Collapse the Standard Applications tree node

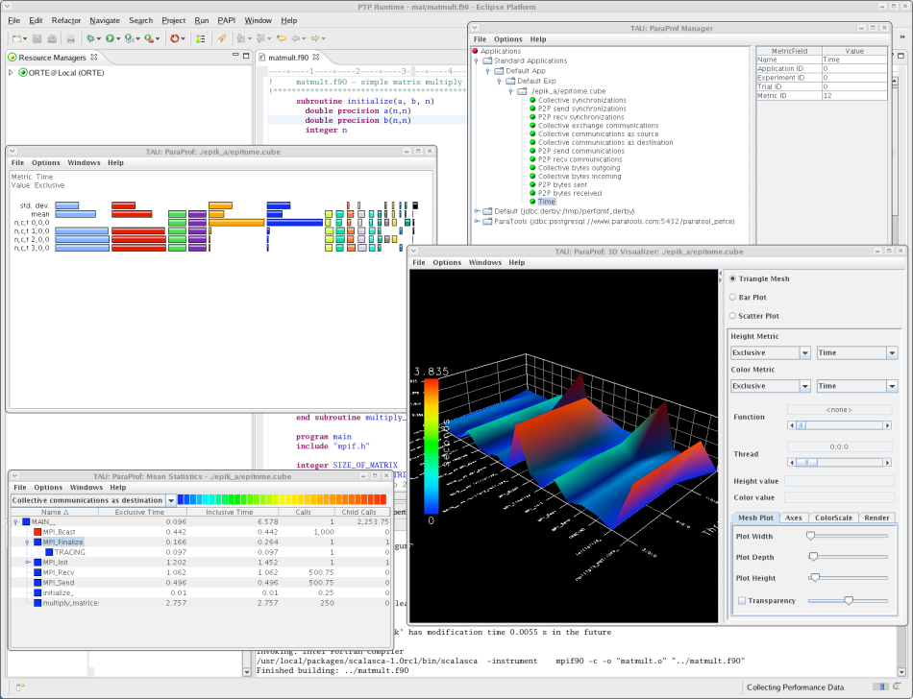[476, 61]
